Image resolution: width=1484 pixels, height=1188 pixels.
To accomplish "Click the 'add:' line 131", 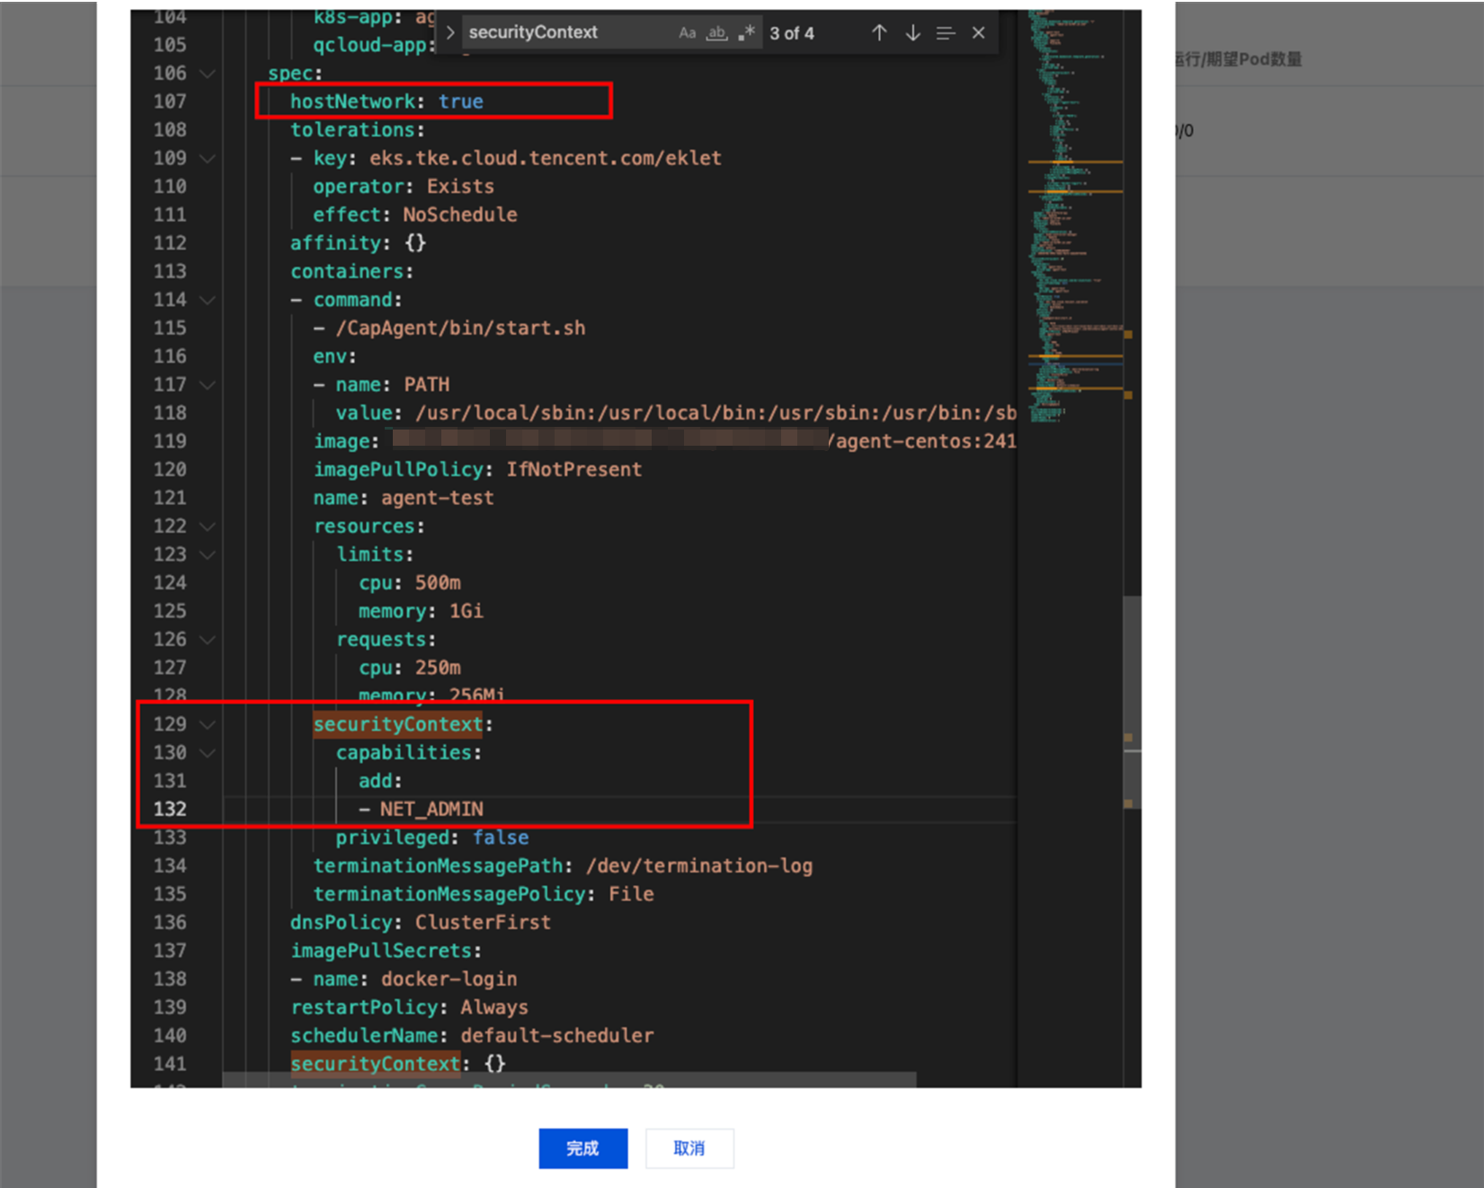I will pos(380,781).
